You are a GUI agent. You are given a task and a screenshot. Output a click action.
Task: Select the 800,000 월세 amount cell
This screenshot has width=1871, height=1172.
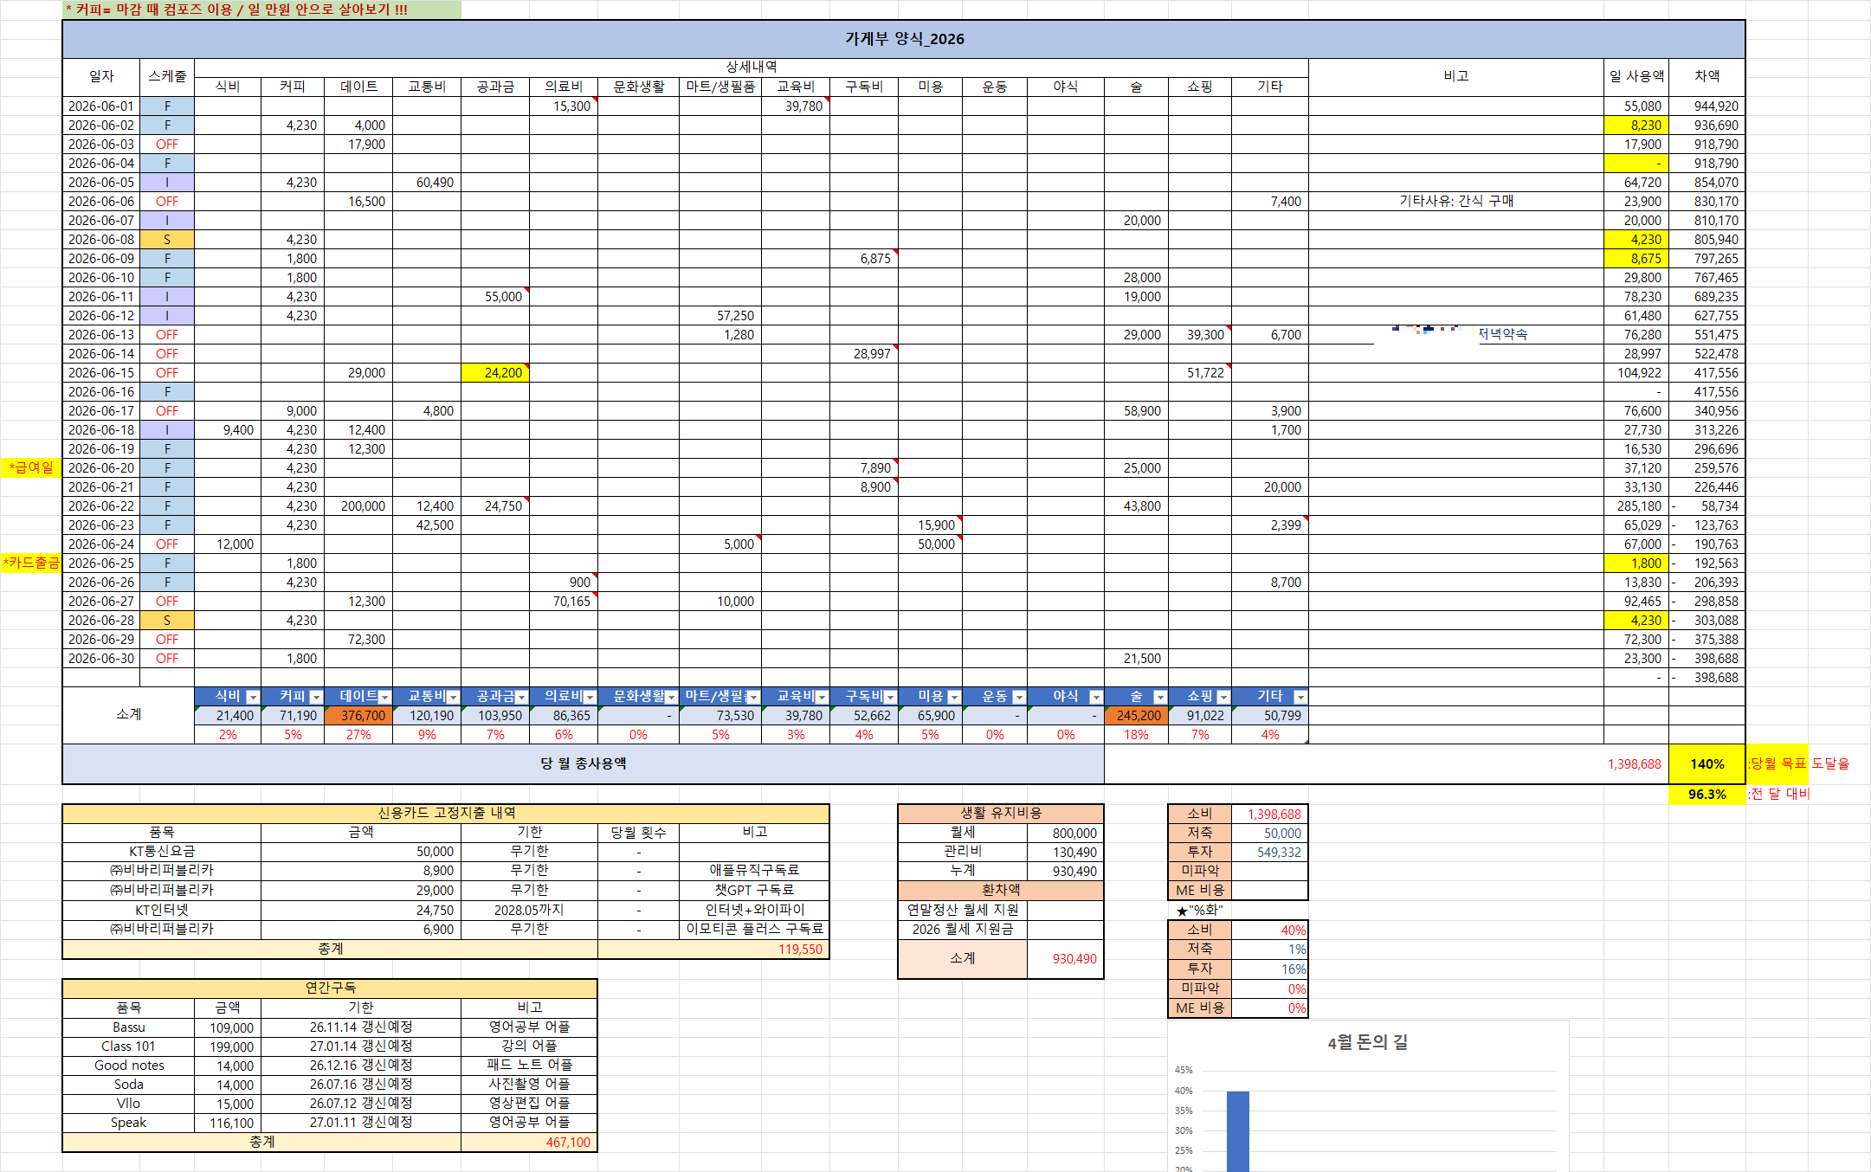tap(1065, 833)
